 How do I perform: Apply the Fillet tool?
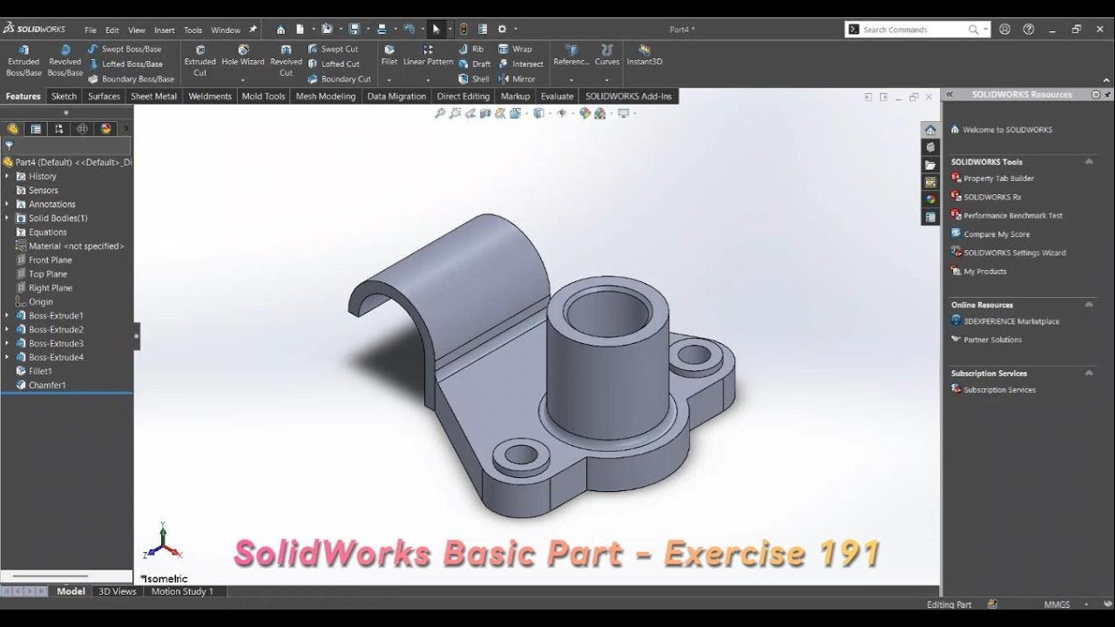tap(389, 56)
